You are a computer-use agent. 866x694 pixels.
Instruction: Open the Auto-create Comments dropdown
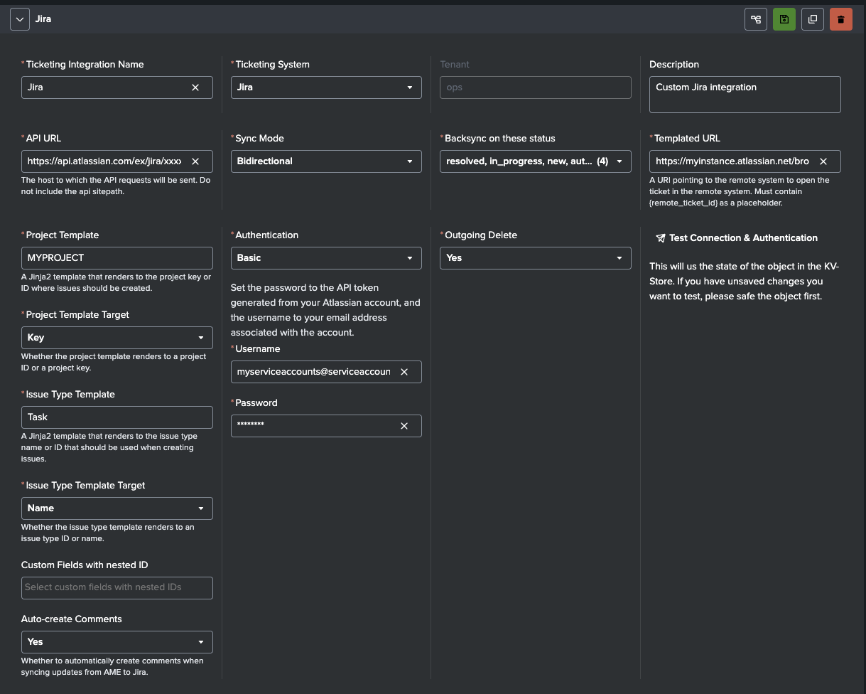pyautogui.click(x=202, y=641)
